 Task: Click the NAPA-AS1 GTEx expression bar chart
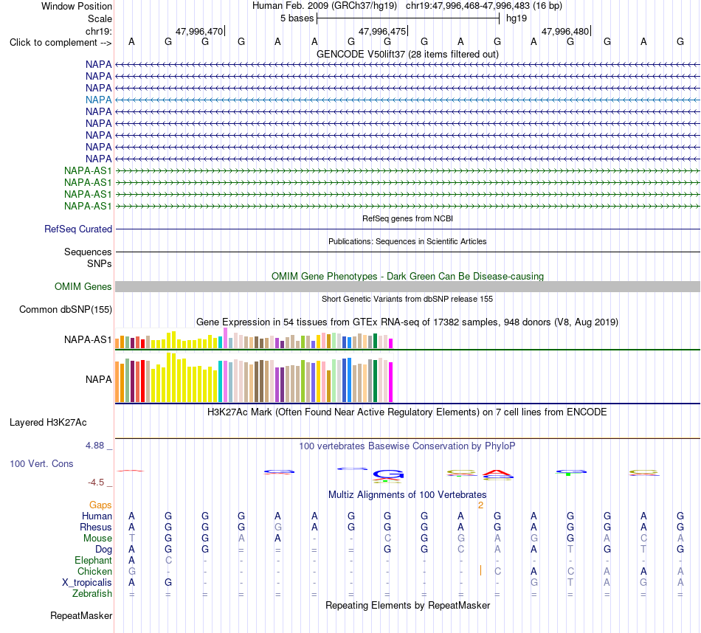pyautogui.click(x=254, y=339)
